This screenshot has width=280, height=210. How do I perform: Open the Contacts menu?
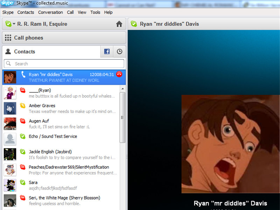pos(26,12)
